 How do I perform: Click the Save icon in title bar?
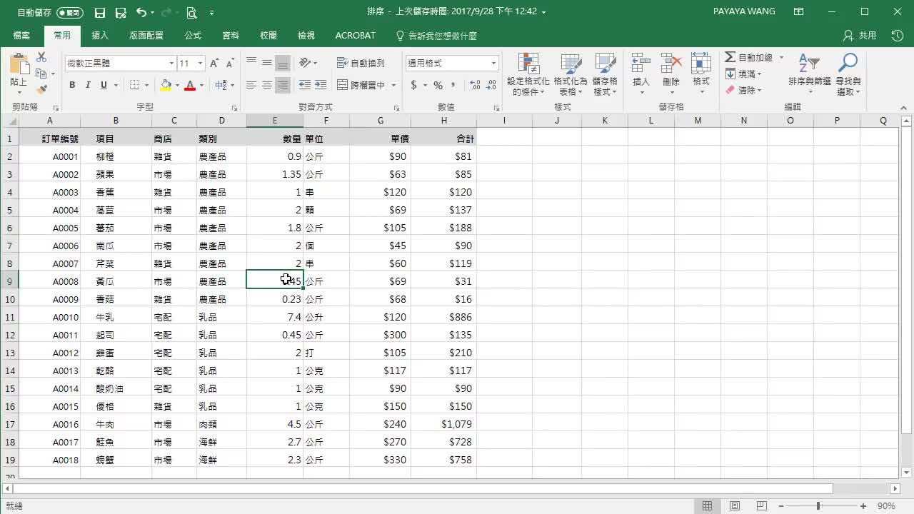pyautogui.click(x=100, y=12)
